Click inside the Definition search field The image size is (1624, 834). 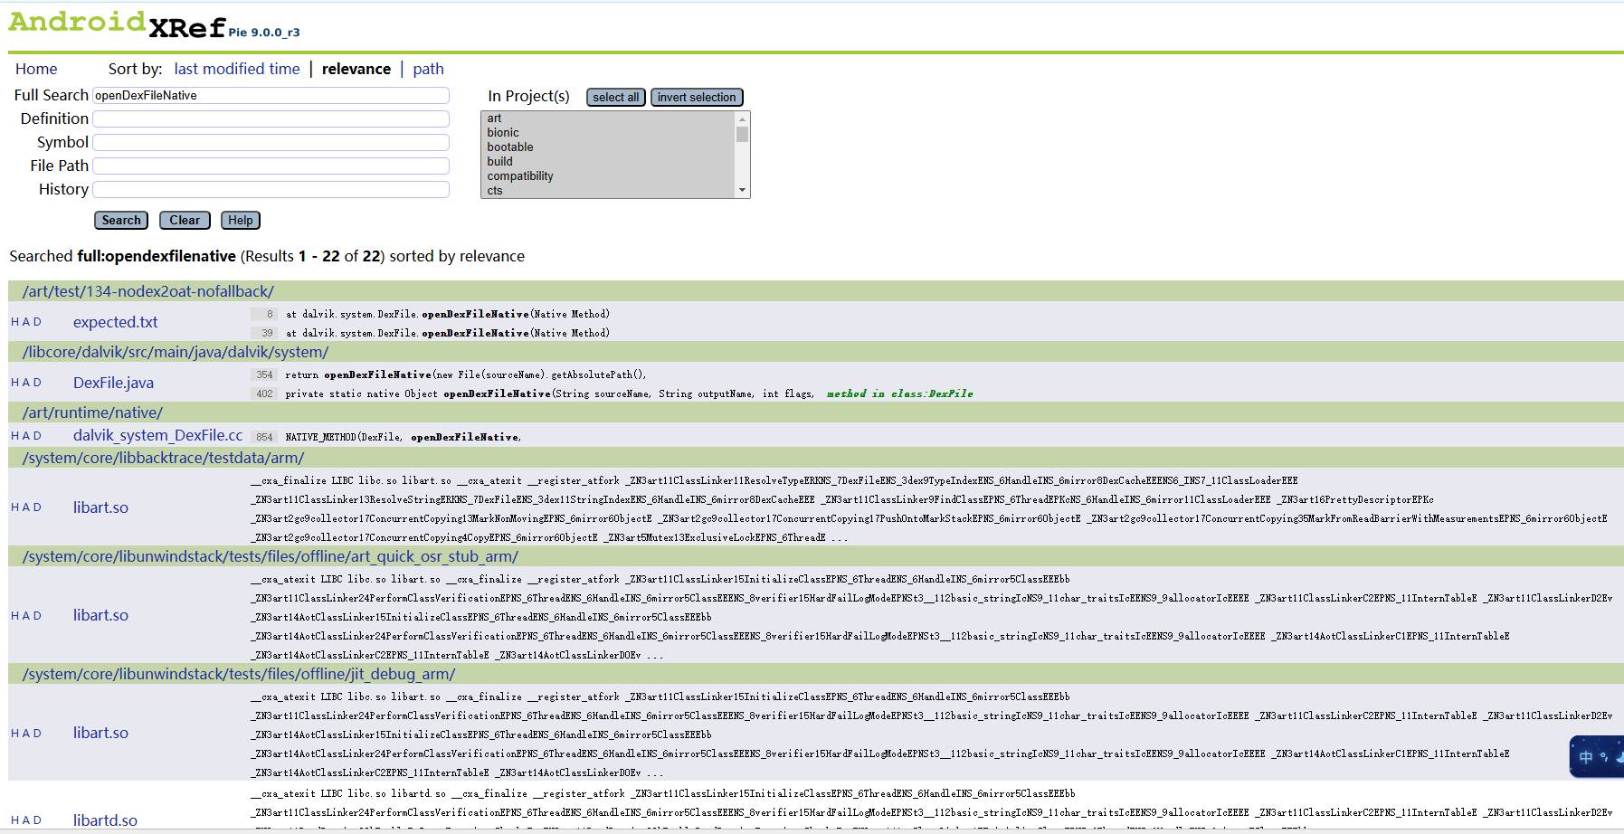(270, 118)
